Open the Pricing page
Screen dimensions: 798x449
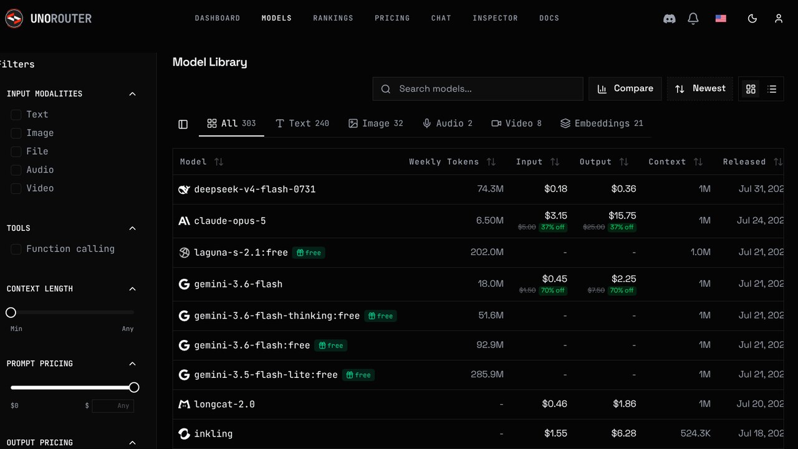click(392, 19)
